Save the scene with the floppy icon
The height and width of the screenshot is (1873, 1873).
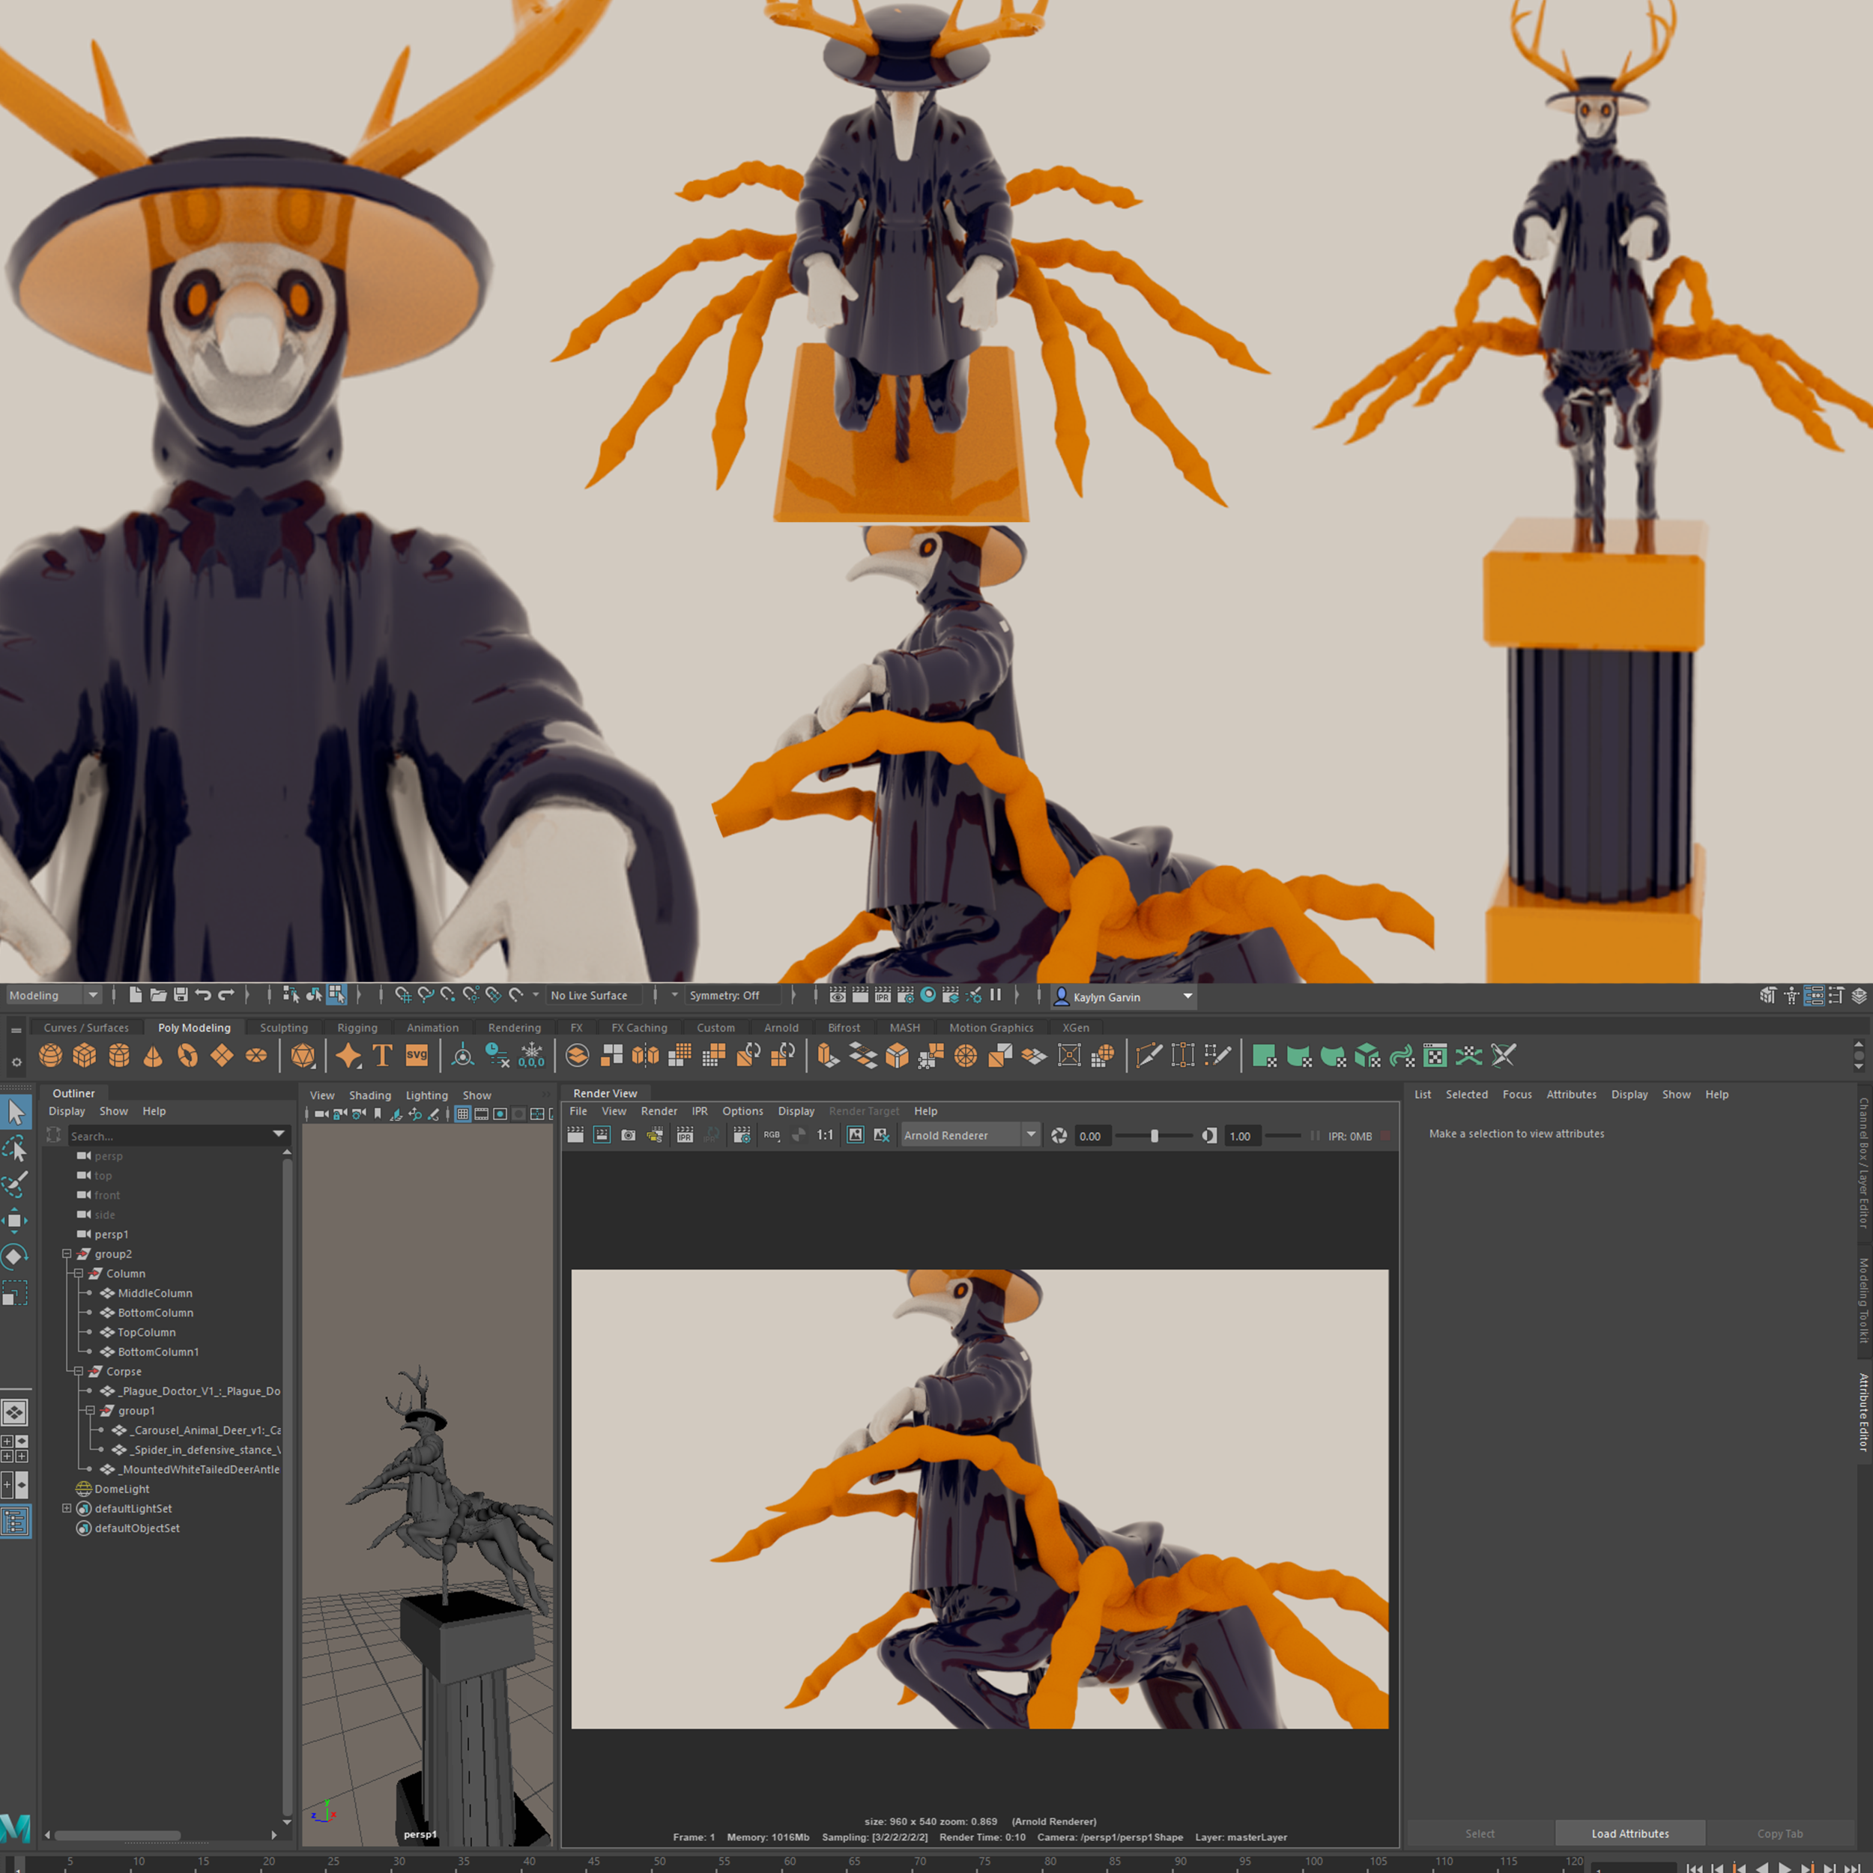pyautogui.click(x=181, y=995)
